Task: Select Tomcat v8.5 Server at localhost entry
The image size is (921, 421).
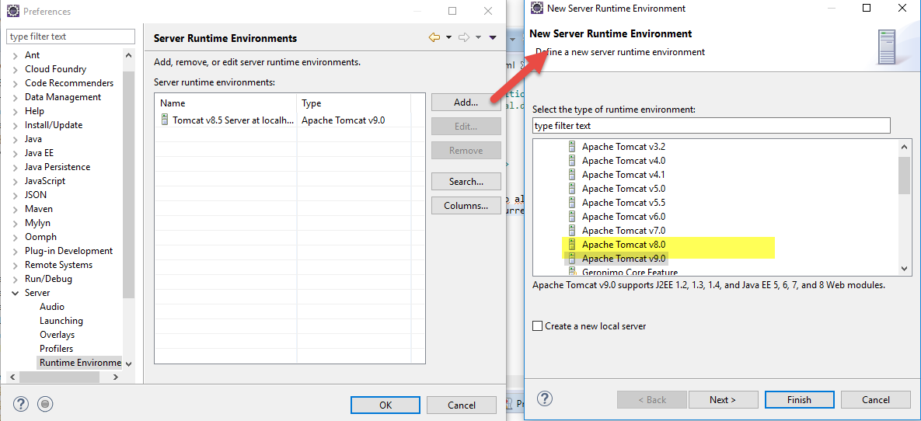Action: coord(227,120)
